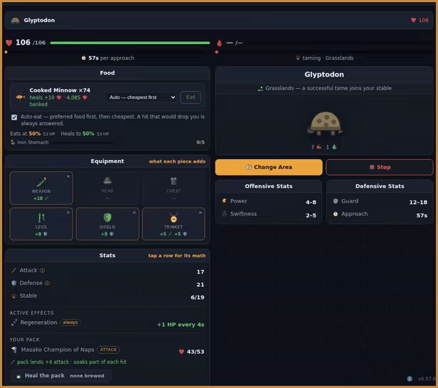Viewport: 438px width, 388px height.
Task: Click the paw icon beside Stable
Action: point(14,296)
